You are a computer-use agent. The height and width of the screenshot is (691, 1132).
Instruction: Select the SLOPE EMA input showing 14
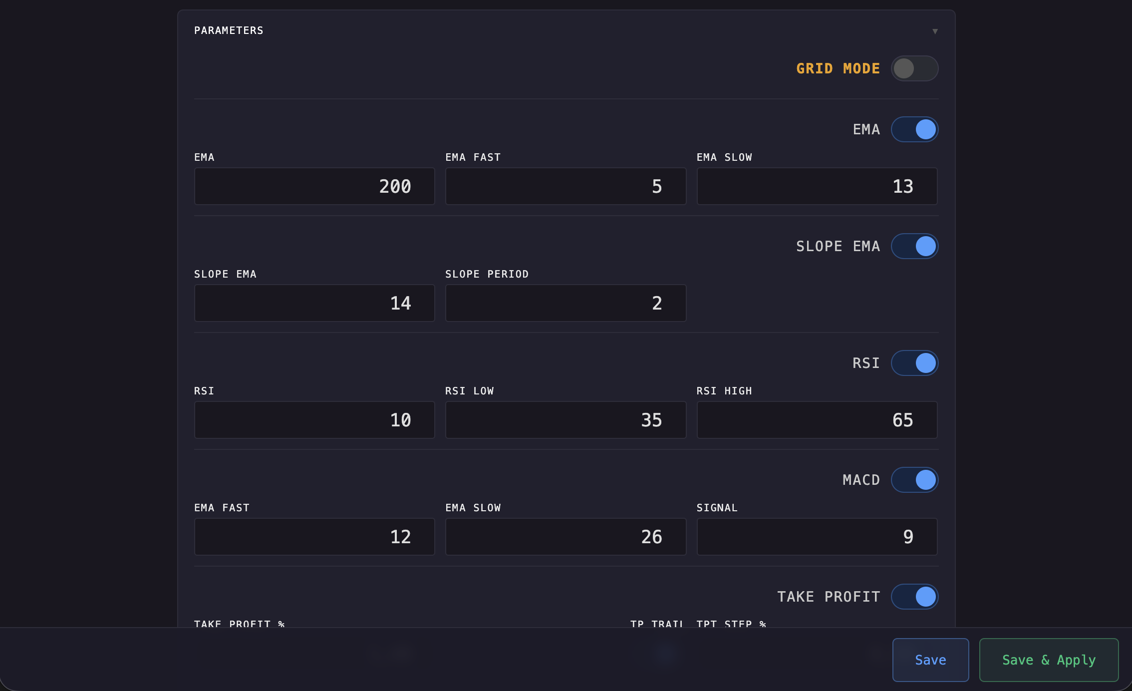(314, 303)
